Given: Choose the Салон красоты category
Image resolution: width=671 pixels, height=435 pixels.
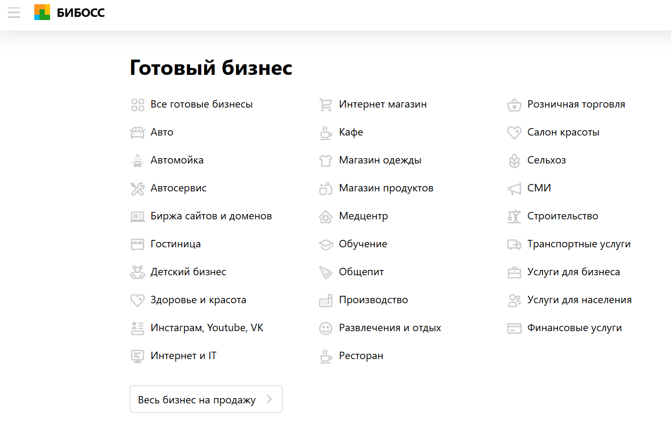Looking at the screenshot, I should [x=563, y=132].
